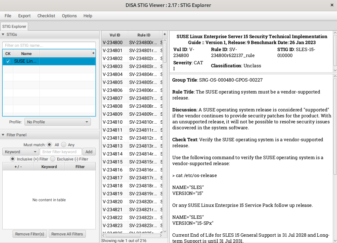Choose the Exclusive (-) Filter radio option

(53, 159)
